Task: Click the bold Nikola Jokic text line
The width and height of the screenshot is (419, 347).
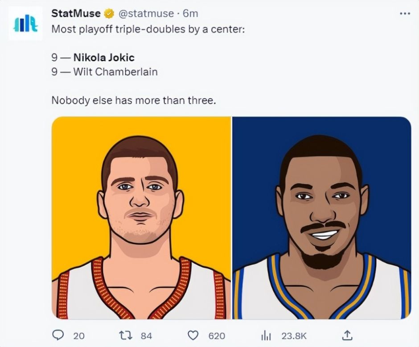Action: coord(103,58)
